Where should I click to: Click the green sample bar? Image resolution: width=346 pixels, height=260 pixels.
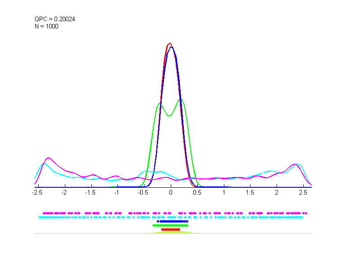coord(171,225)
